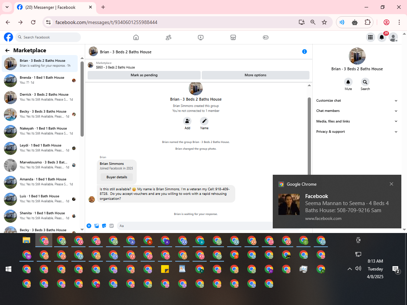View site information icon in address bar
The width and height of the screenshot is (407, 305).
click(48, 22)
